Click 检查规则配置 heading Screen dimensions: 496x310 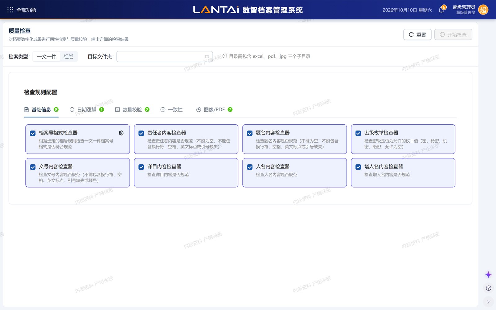click(x=41, y=92)
